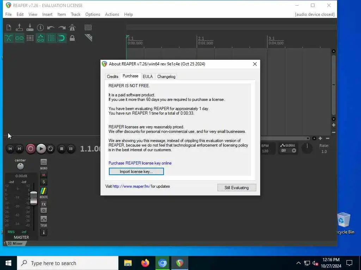Open the Options menu
Viewport: 361px width, 270px height.
coord(93,14)
